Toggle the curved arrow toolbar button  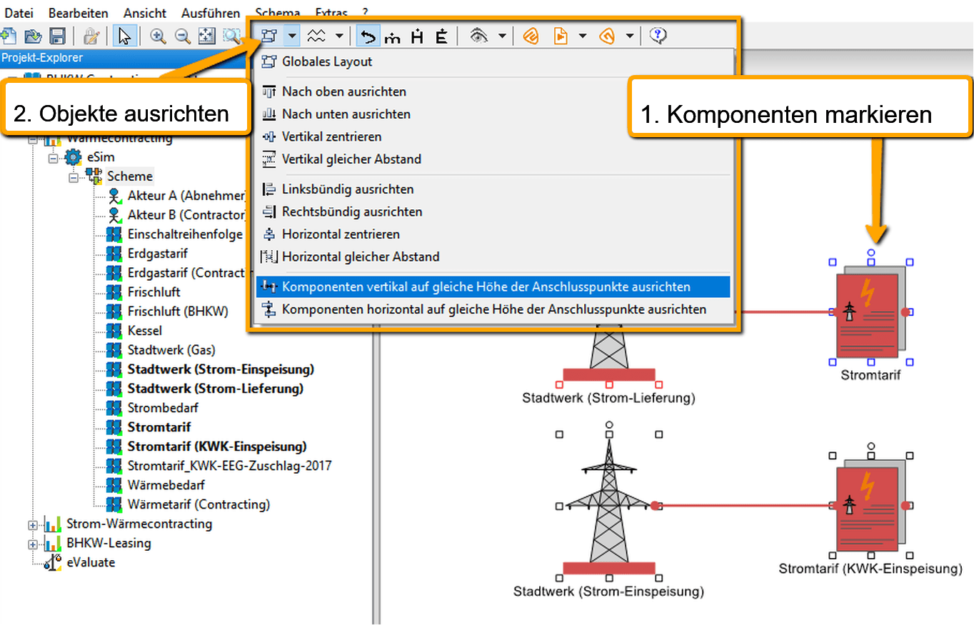click(x=368, y=36)
